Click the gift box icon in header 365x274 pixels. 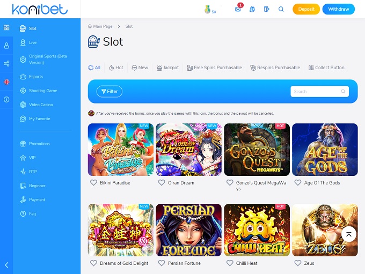click(252, 9)
